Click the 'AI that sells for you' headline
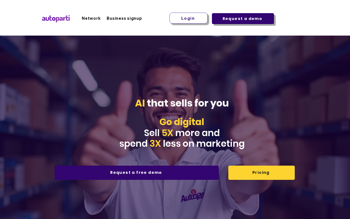The width and height of the screenshot is (350, 219). 182,103
